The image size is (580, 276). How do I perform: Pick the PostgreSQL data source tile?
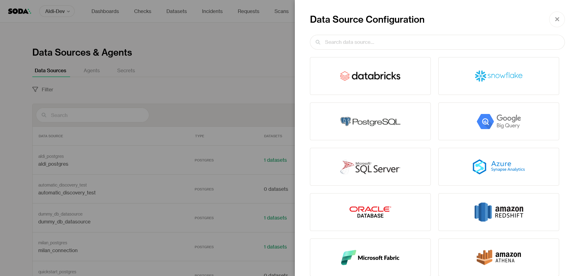coord(370,121)
